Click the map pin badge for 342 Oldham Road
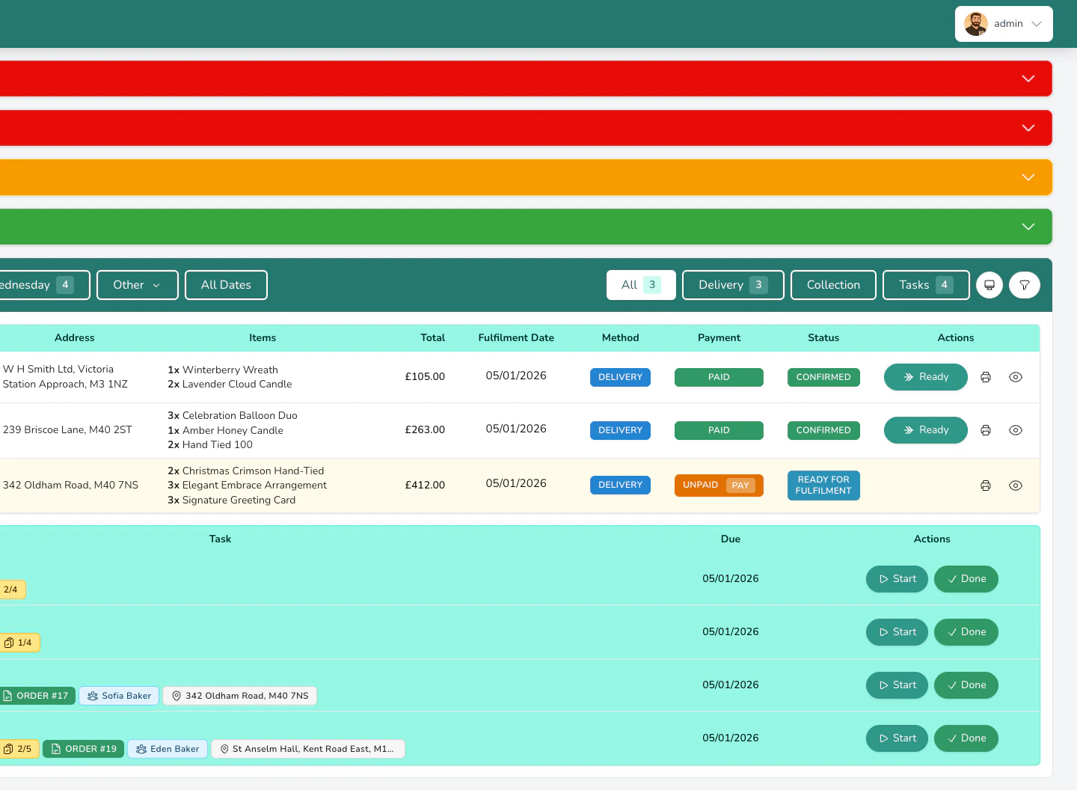The width and height of the screenshot is (1077, 790). pyautogui.click(x=239, y=696)
